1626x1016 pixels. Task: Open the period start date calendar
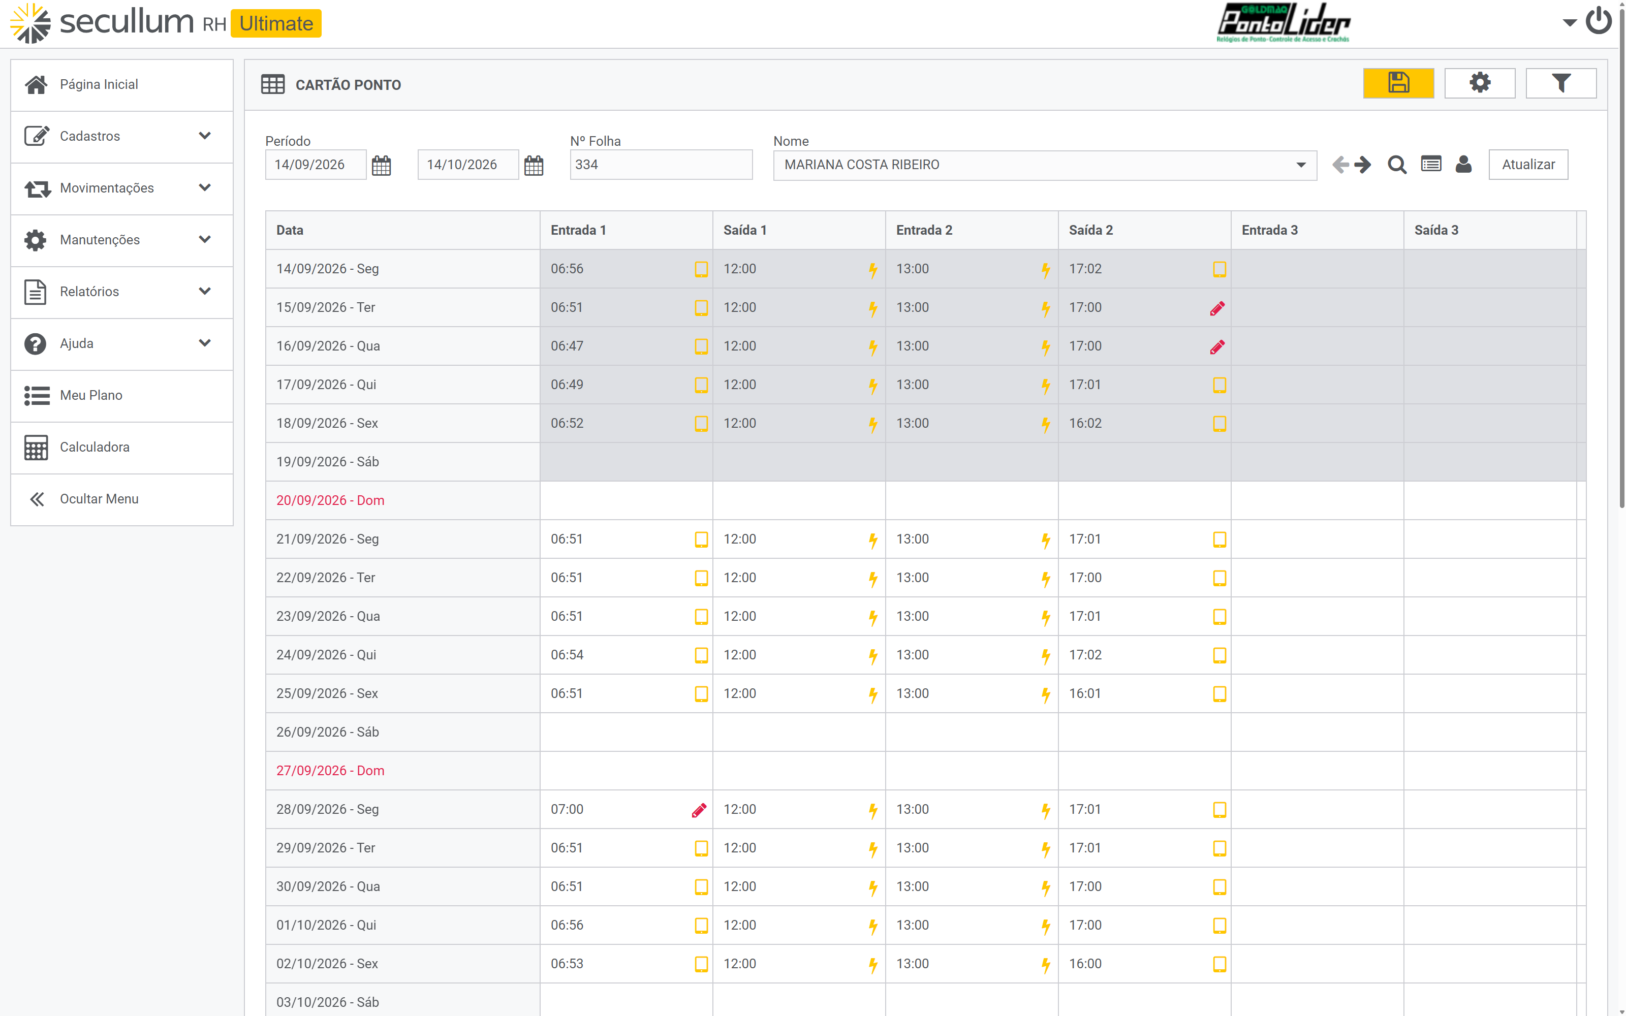coord(381,165)
